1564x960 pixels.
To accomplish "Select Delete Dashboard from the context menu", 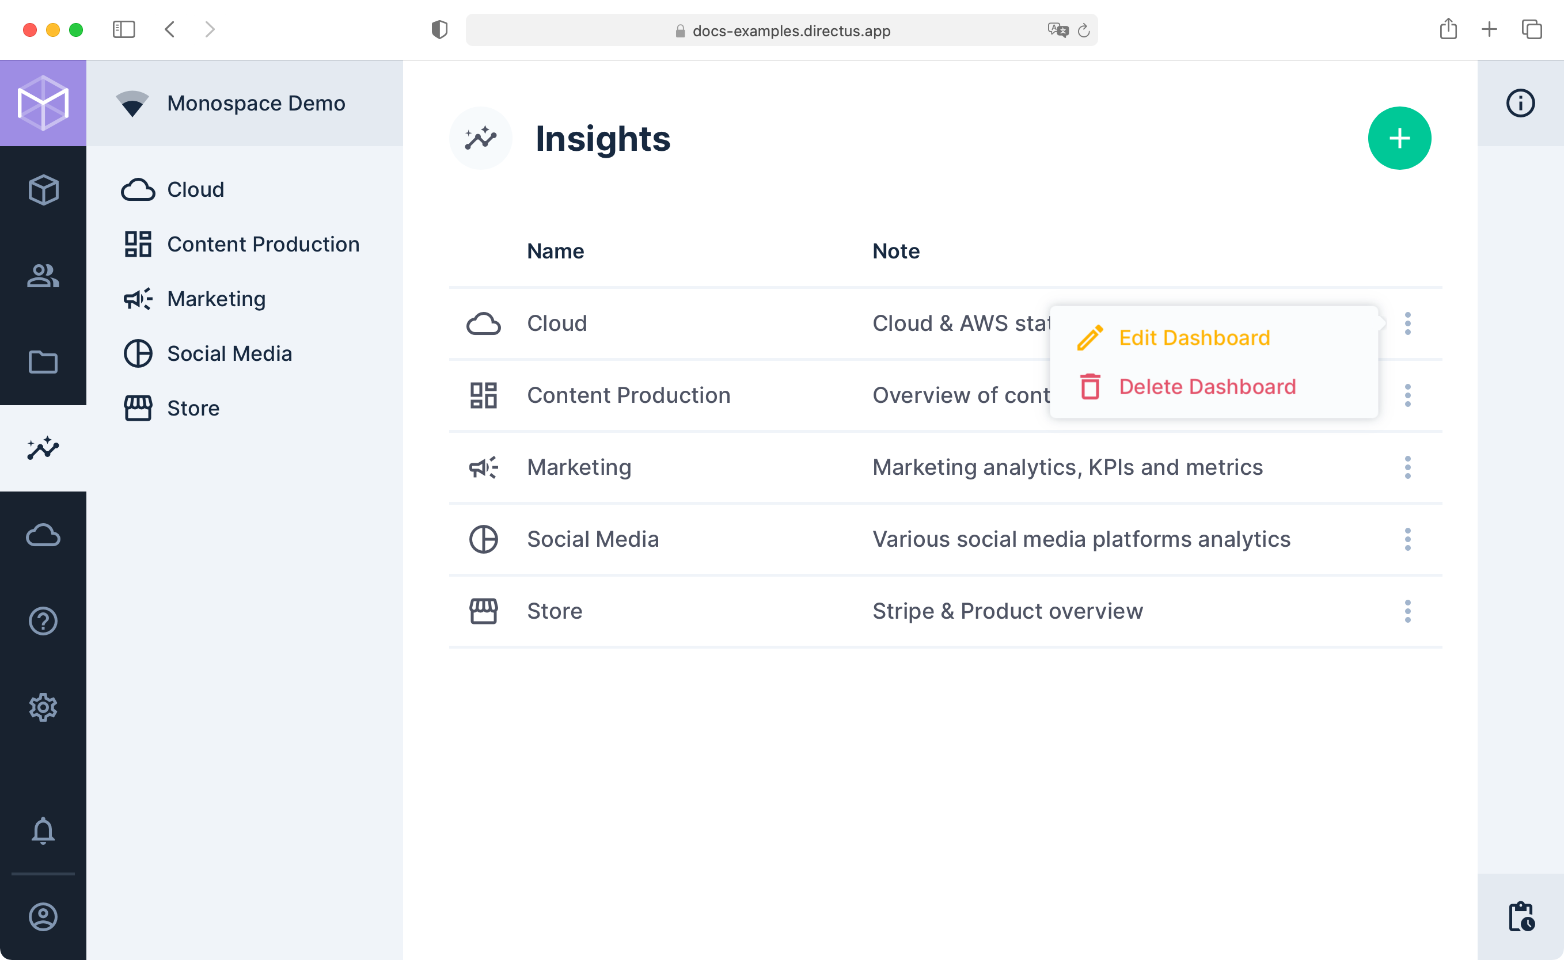I will point(1208,387).
